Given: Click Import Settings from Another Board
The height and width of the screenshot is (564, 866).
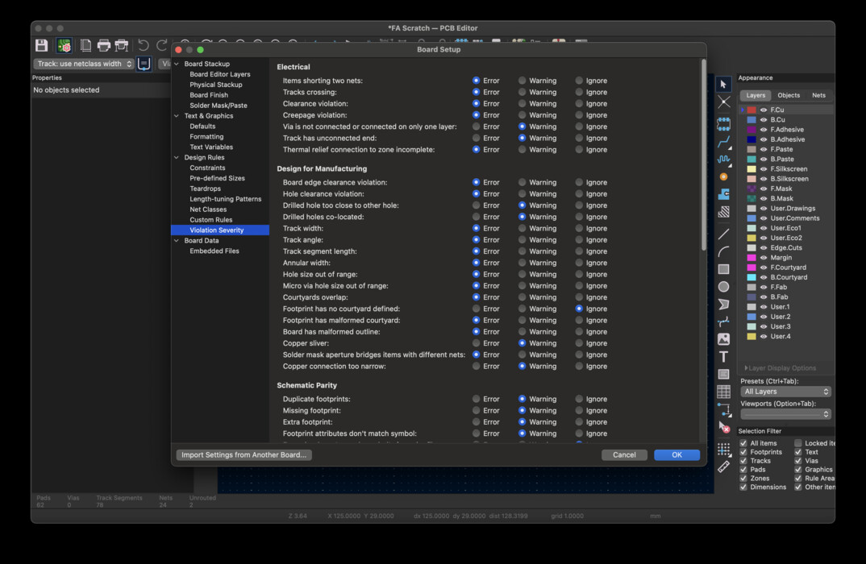Looking at the screenshot, I should pos(244,454).
